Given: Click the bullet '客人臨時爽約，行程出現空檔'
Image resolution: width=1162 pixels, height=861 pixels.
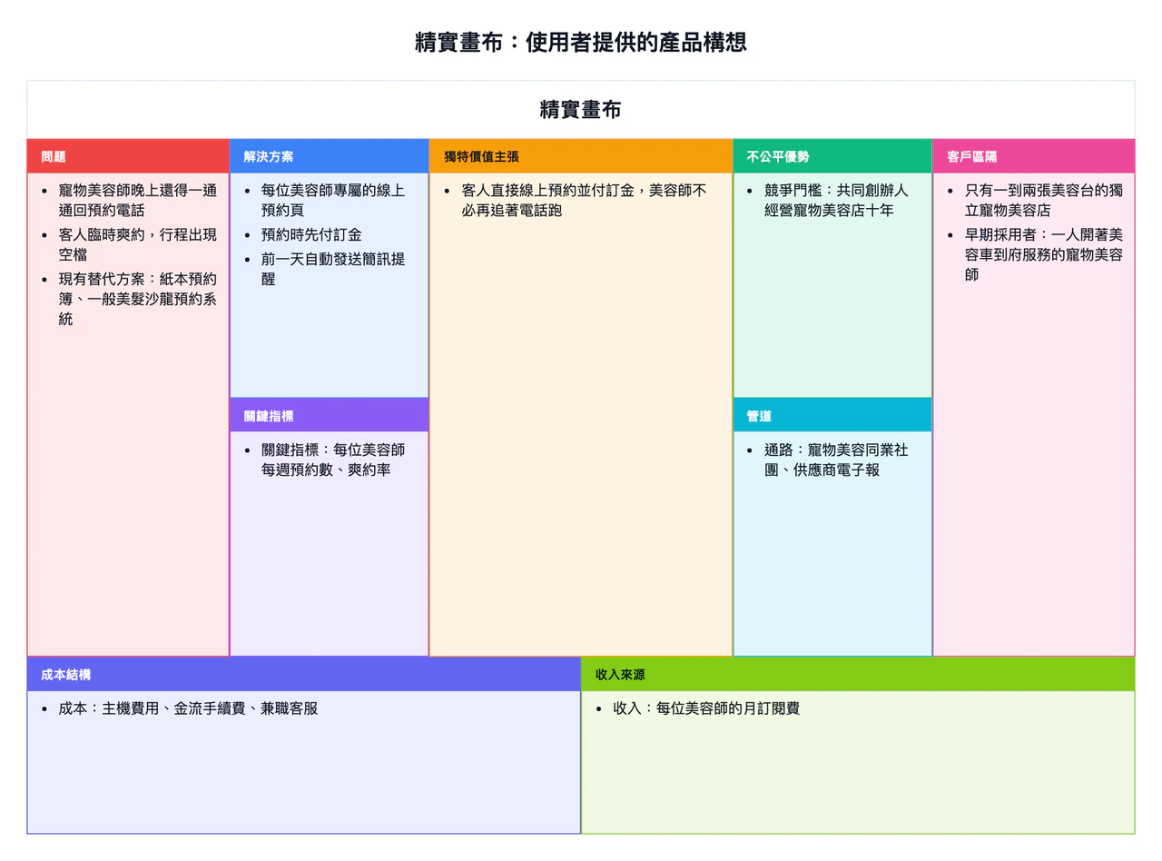Looking at the screenshot, I should [x=138, y=245].
